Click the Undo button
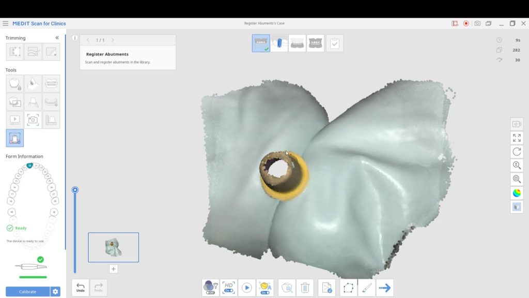The image size is (529, 298). 80,288
